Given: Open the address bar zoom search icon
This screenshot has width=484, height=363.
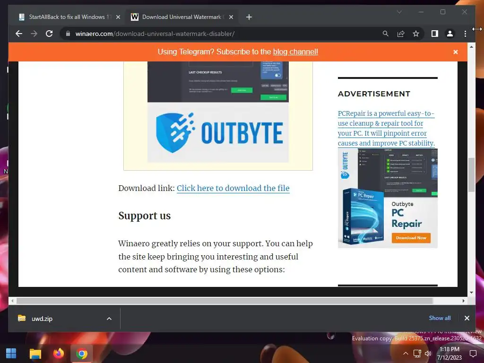Looking at the screenshot, I should [x=386, y=34].
